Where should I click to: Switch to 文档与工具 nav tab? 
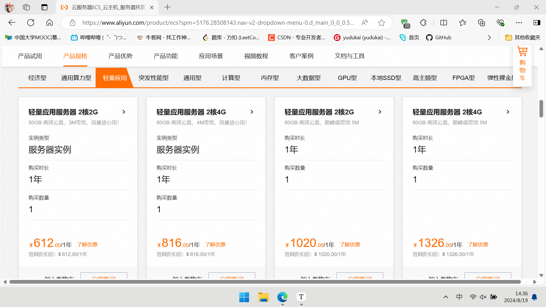pos(350,56)
